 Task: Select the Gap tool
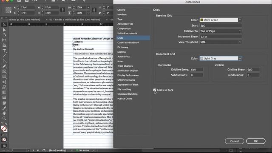pyautogui.click(x=4, y=40)
